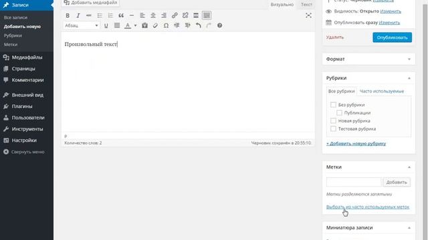
Task: Open Настройки menu
Action: [x=27, y=141]
